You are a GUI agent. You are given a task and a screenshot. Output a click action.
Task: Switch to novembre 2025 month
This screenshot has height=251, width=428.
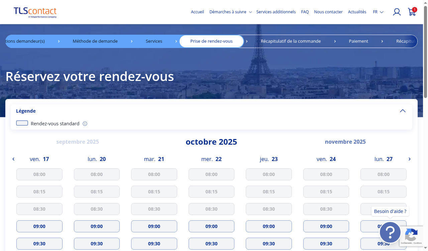[x=345, y=142]
